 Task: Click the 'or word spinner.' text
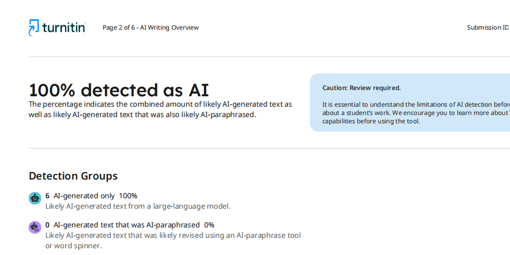coord(73,246)
